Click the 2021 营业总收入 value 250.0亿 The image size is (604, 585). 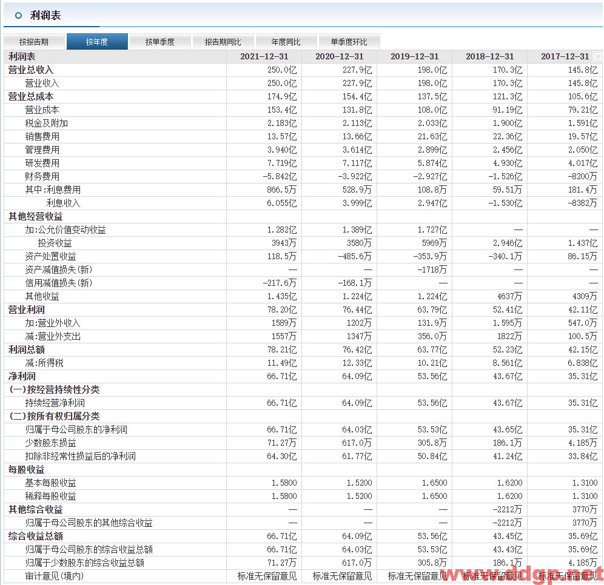[x=282, y=70]
